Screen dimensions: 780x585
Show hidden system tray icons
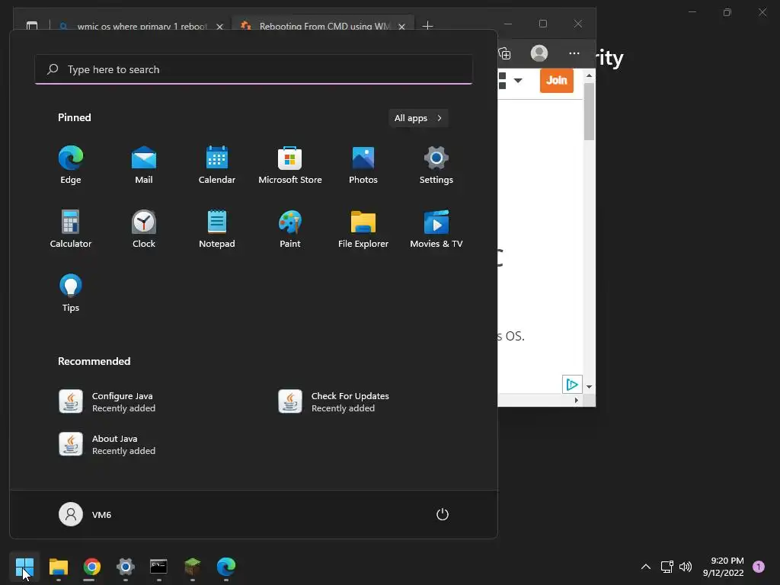(x=646, y=567)
